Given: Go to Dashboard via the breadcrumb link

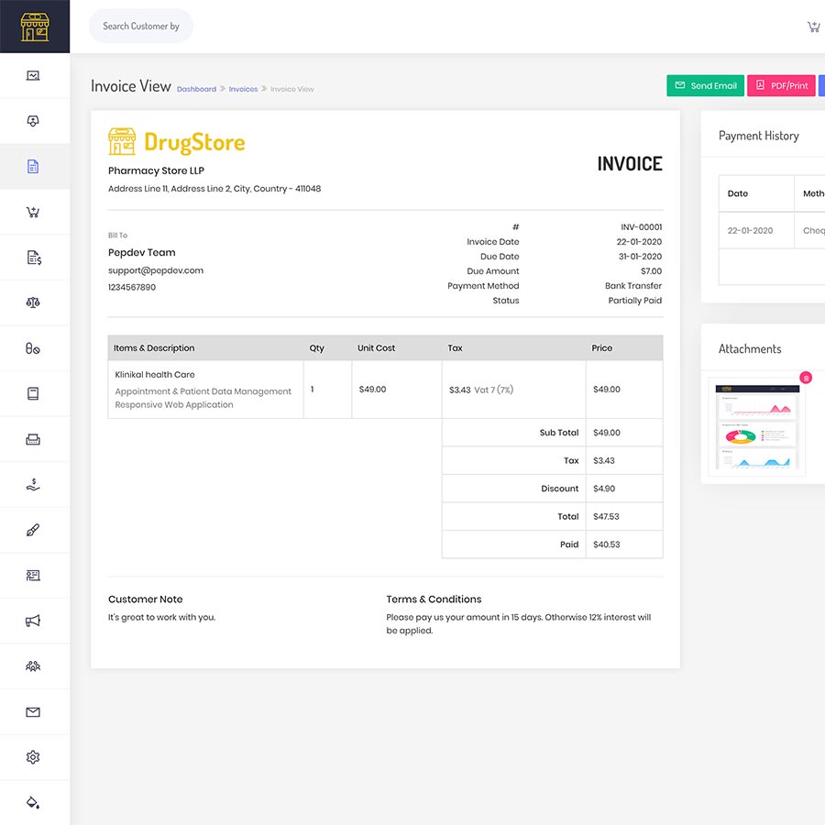Looking at the screenshot, I should 196,89.
